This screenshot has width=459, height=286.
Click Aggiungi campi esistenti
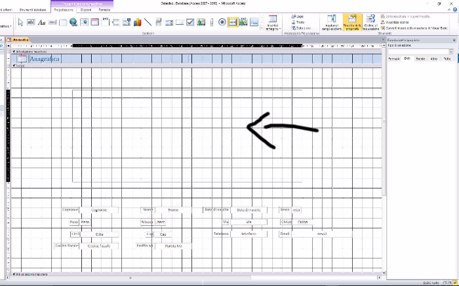tap(332, 23)
